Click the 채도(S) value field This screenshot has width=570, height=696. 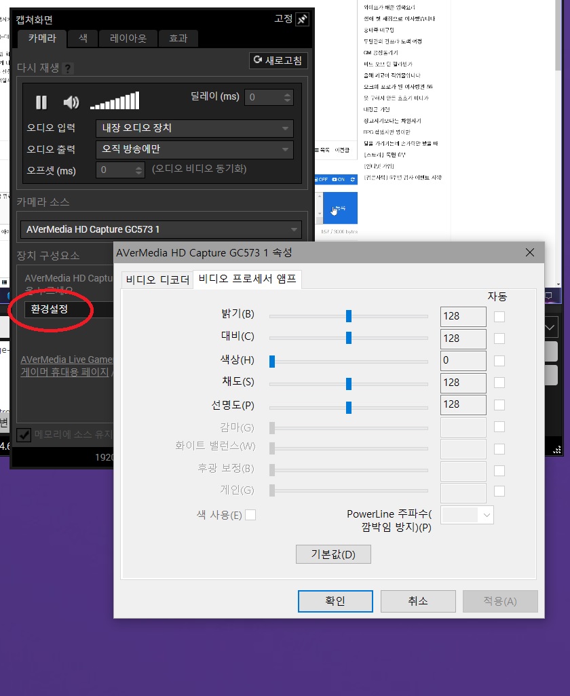click(x=463, y=383)
